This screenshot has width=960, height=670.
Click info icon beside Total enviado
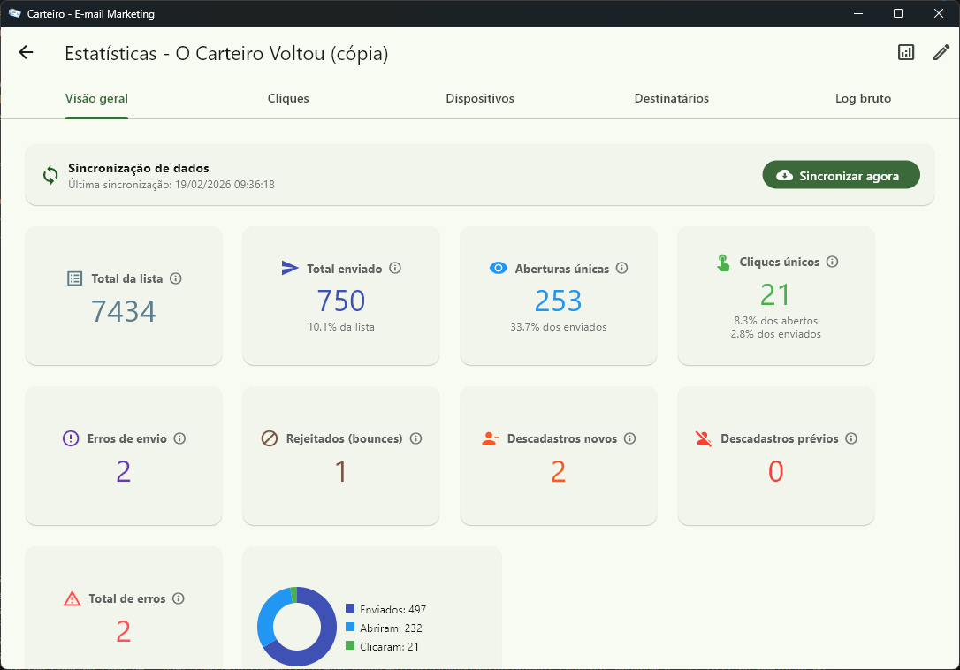tap(395, 268)
